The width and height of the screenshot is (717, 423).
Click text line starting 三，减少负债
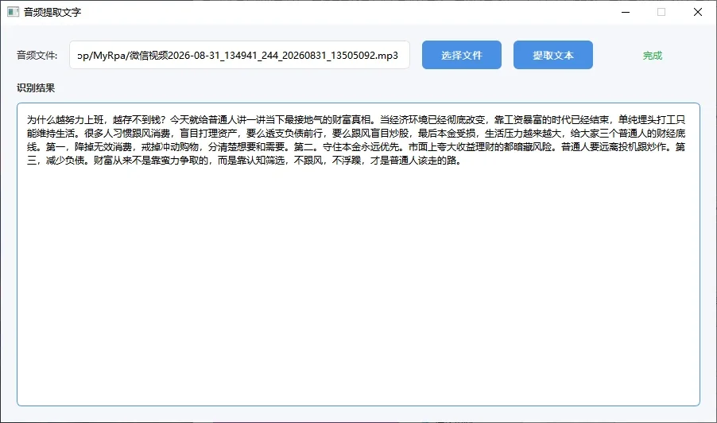click(244, 161)
